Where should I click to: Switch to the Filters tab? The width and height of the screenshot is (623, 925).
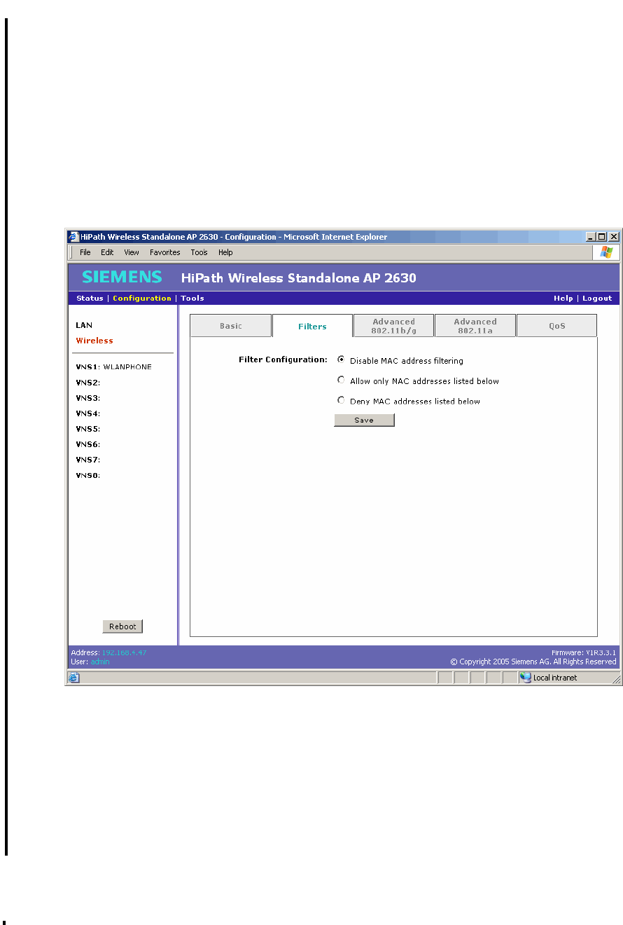click(x=312, y=326)
